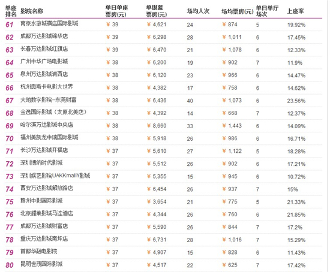330x272 pixels.
Task: Open 福州美凯龙中瑞国际影城 link
Action: coord(49,137)
